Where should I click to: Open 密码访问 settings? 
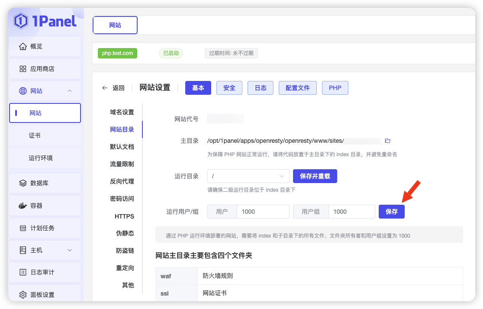pos(122,199)
